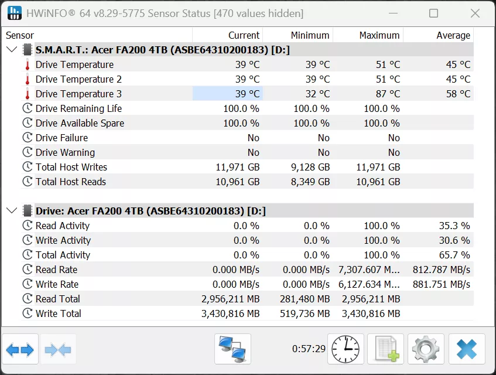The width and height of the screenshot is (496, 375).
Task: Click thermometer icon of Drive Temperature 2
Action: pos(28,79)
